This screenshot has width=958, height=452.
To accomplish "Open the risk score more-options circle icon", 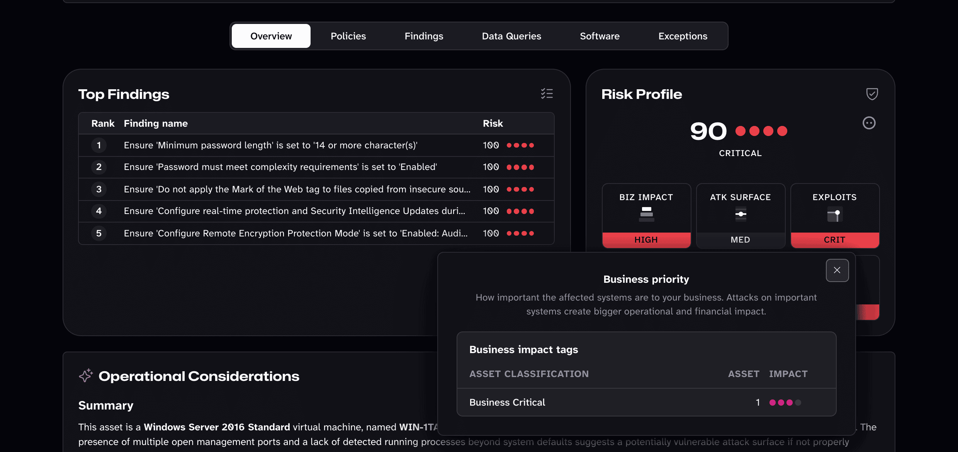I will (869, 123).
